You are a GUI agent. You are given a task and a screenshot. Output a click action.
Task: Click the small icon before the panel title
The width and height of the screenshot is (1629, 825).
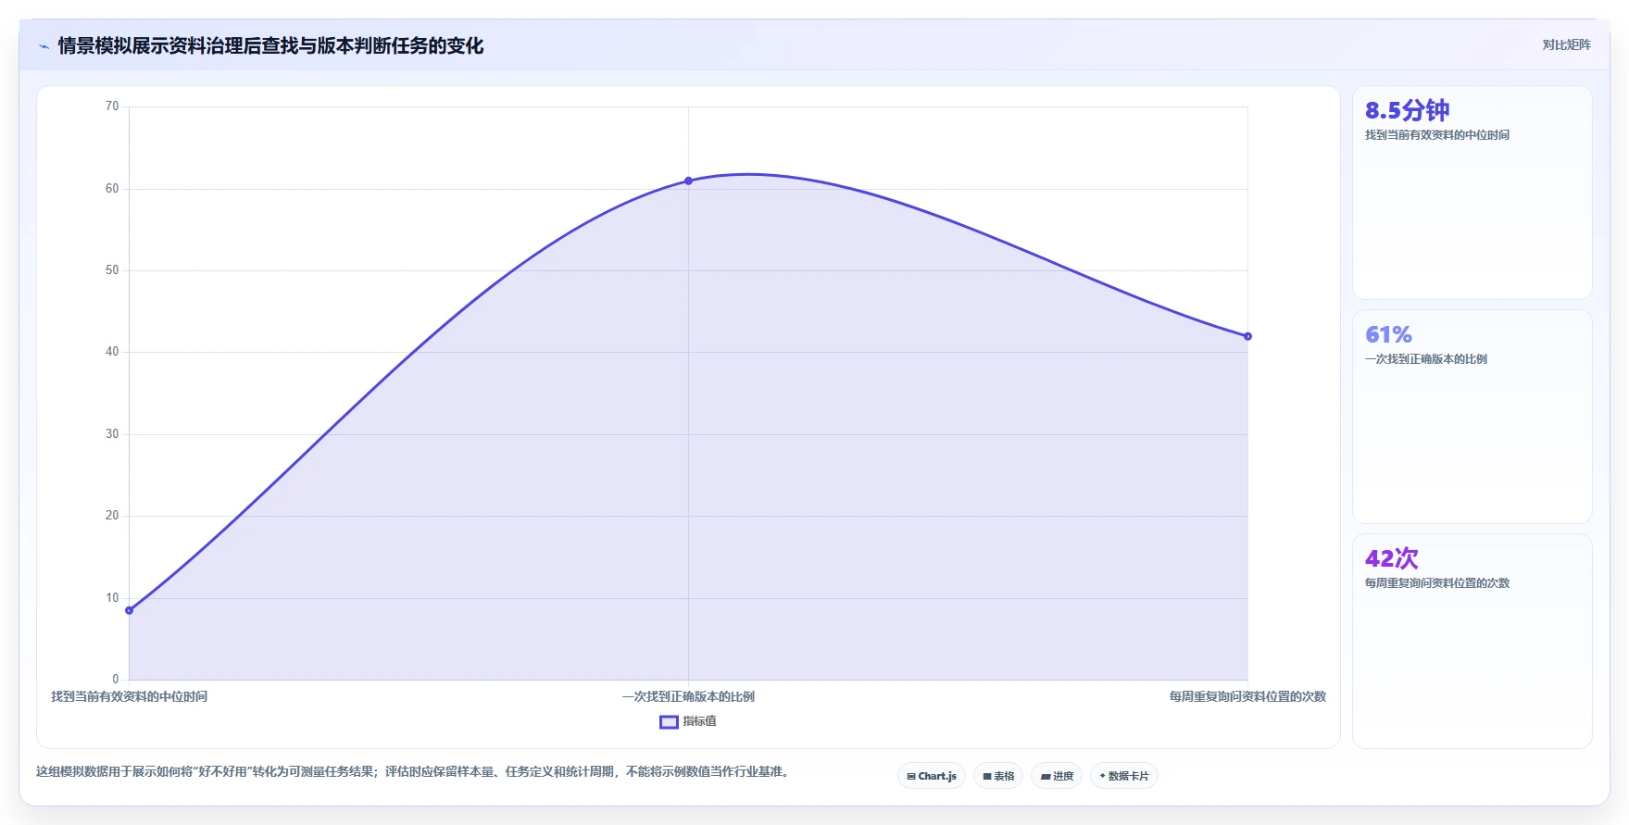tap(44, 46)
